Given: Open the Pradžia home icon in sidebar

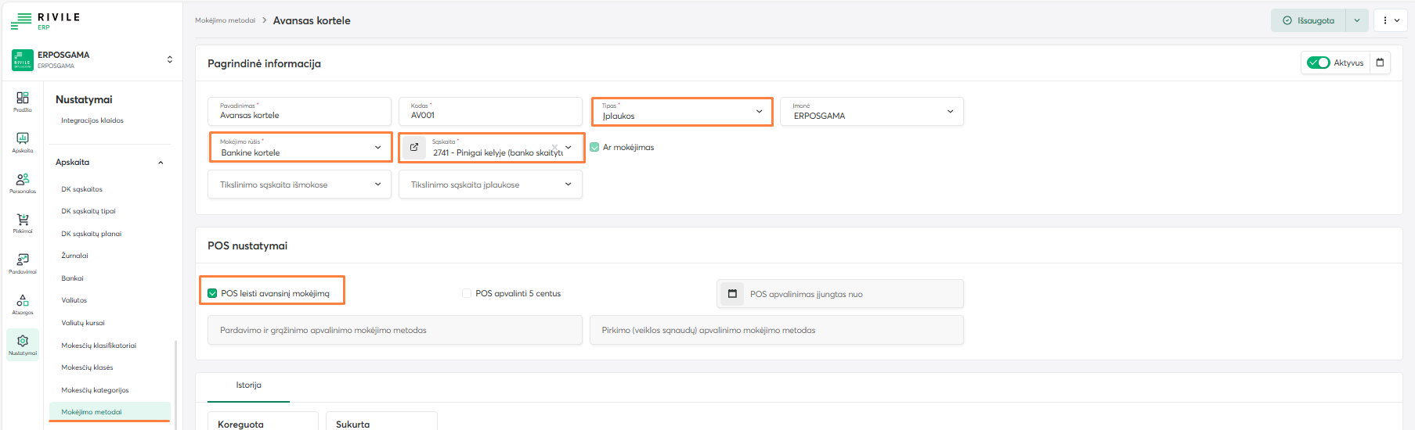Looking at the screenshot, I should point(23,100).
